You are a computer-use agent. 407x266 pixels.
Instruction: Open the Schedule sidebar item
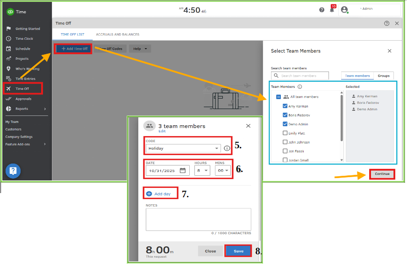point(22,49)
